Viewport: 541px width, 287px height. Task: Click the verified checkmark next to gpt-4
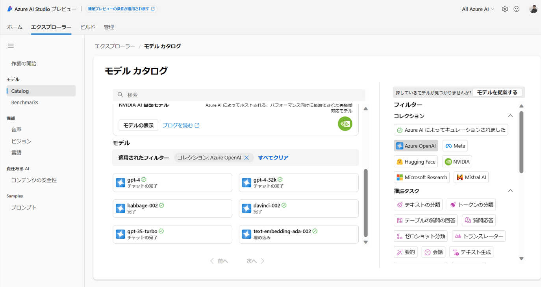[144, 179]
